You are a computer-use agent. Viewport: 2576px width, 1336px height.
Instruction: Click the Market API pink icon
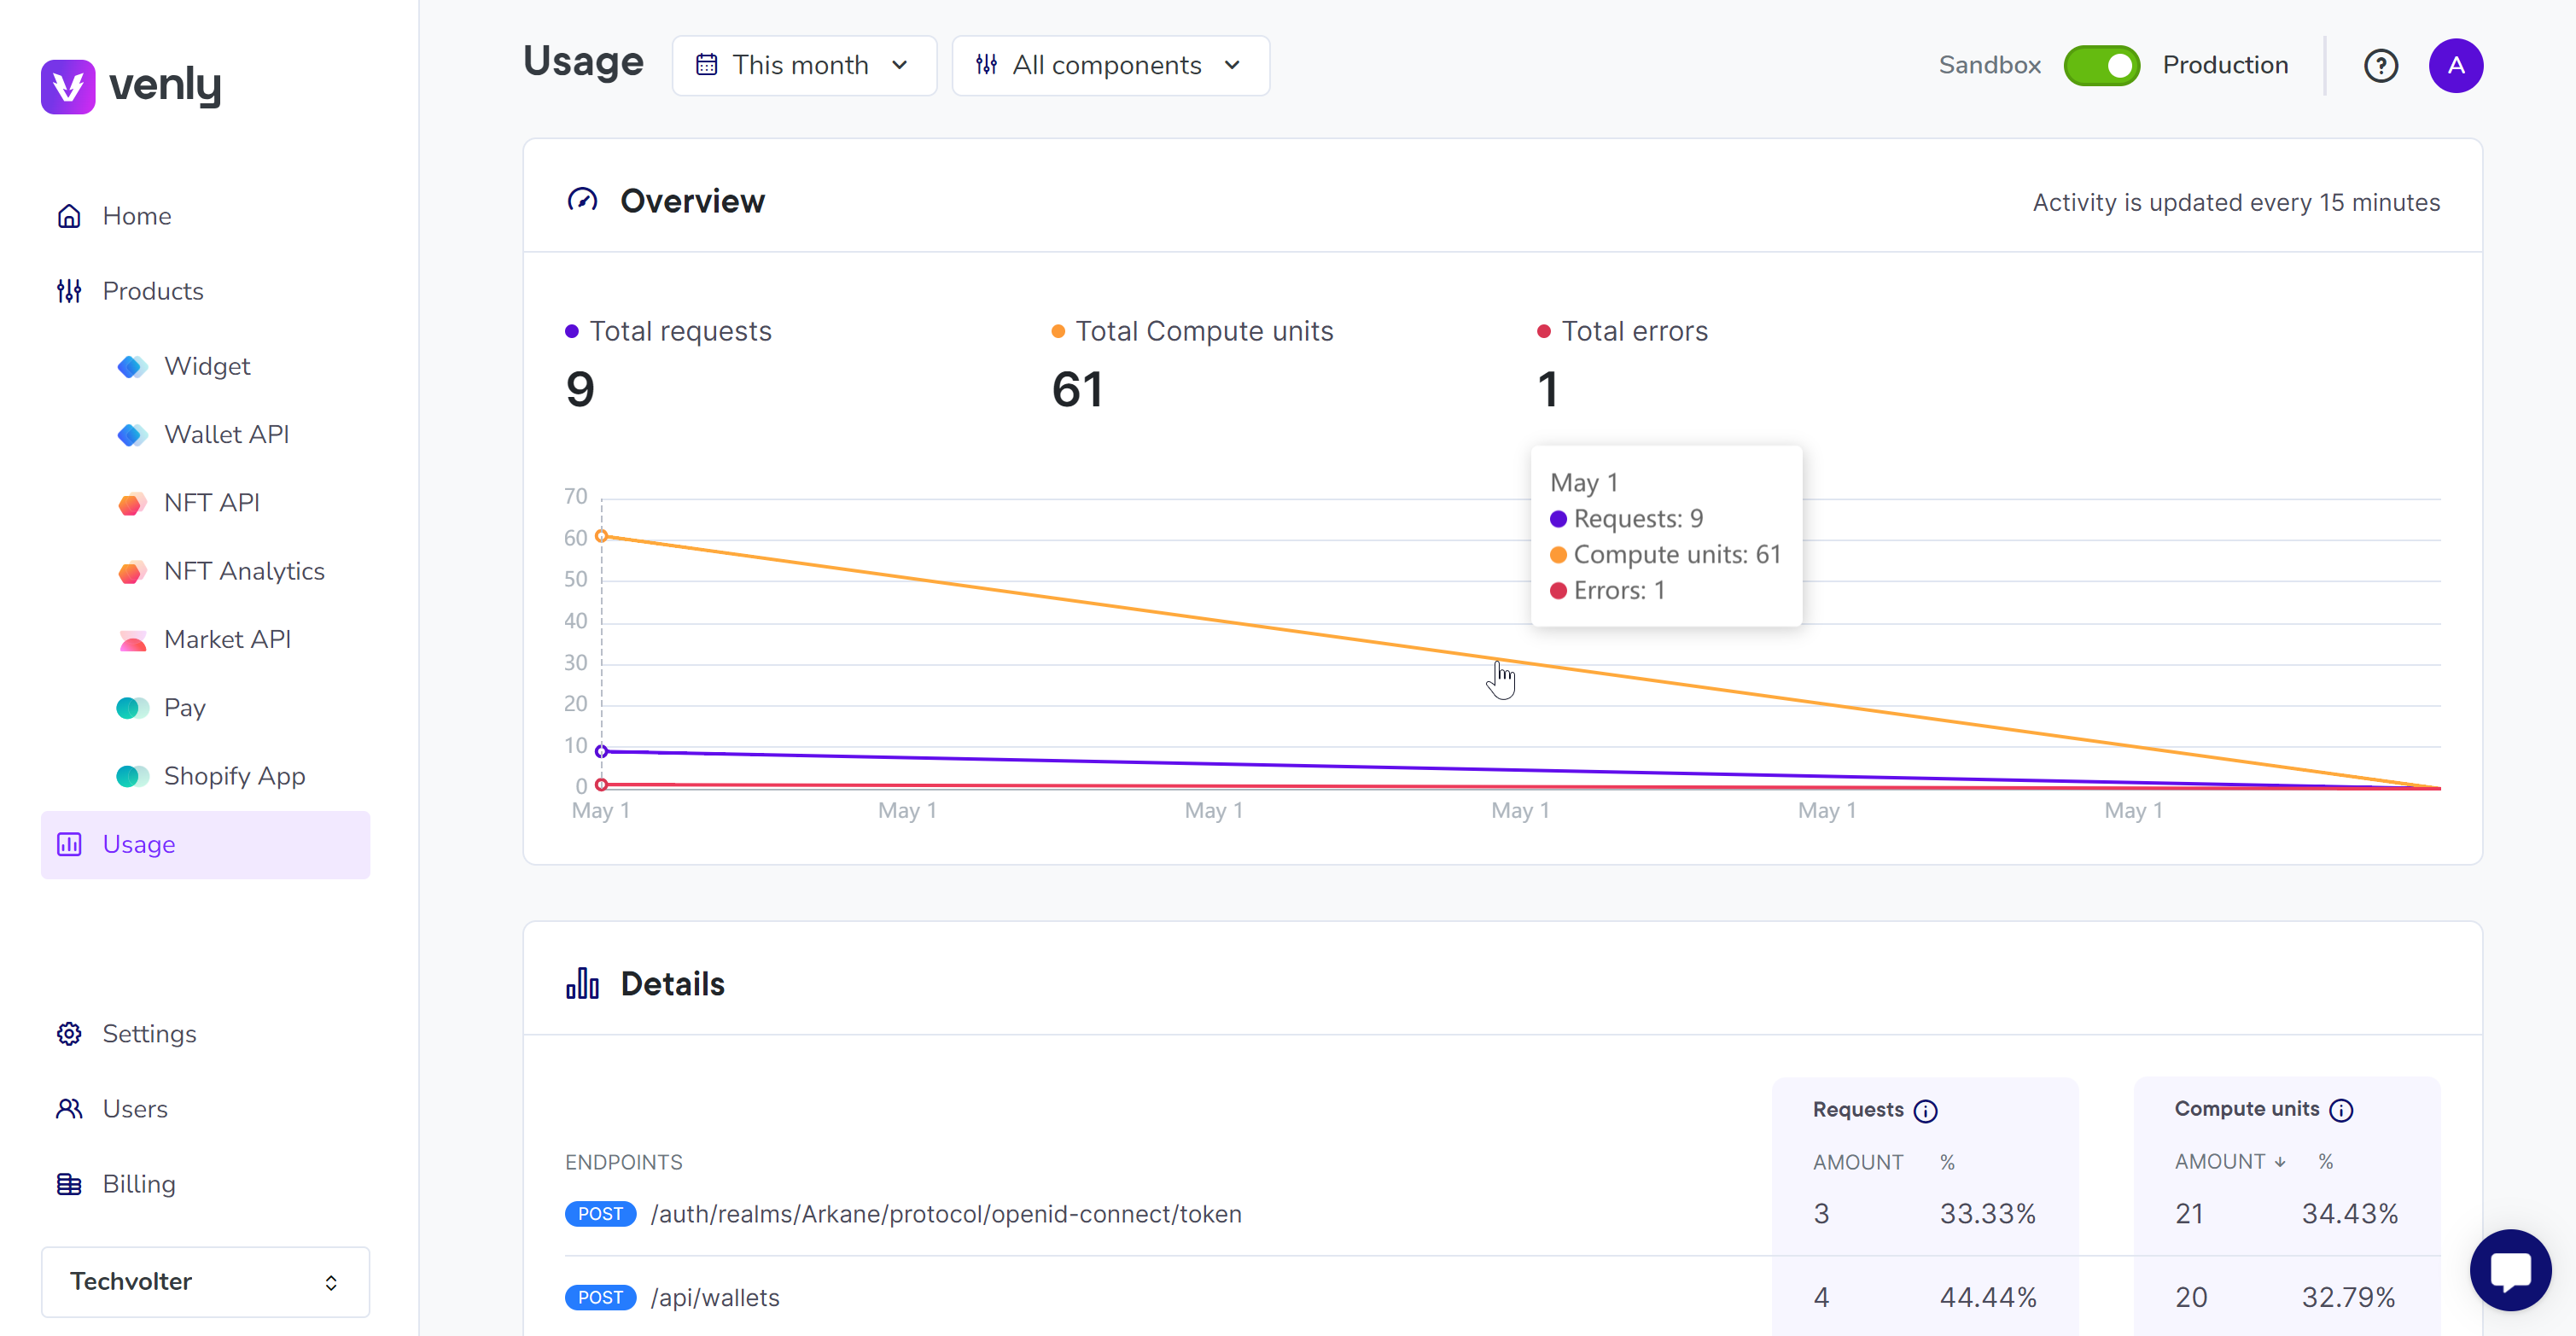(x=132, y=640)
